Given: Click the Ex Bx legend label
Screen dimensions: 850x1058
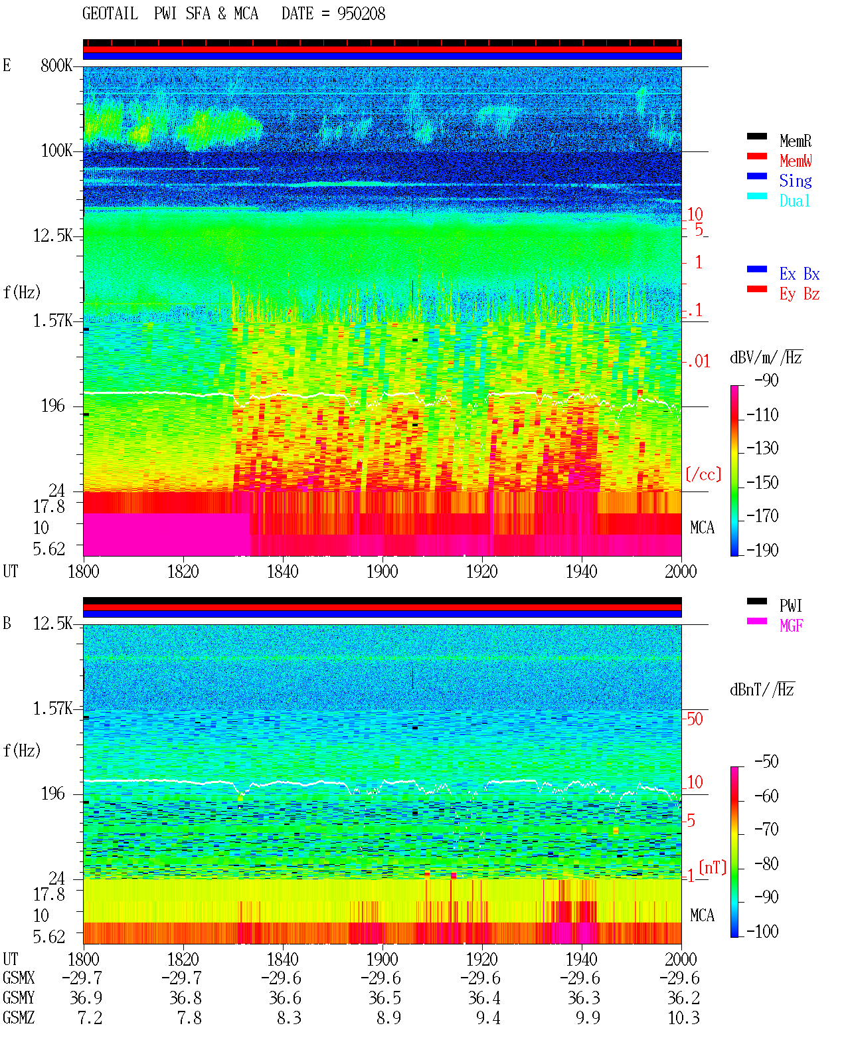Looking at the screenshot, I should tap(800, 274).
